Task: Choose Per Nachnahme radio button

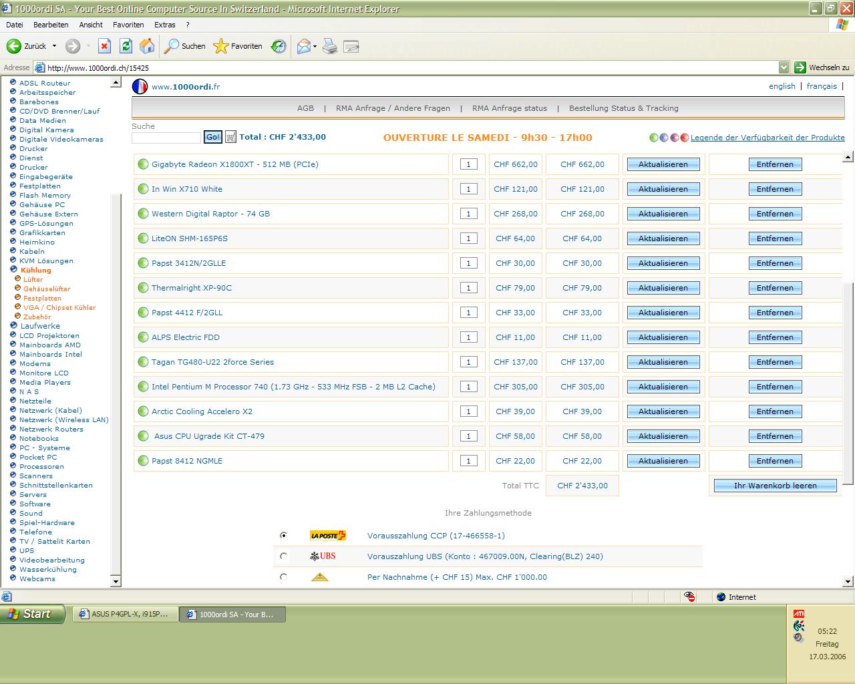Action: 284,576
